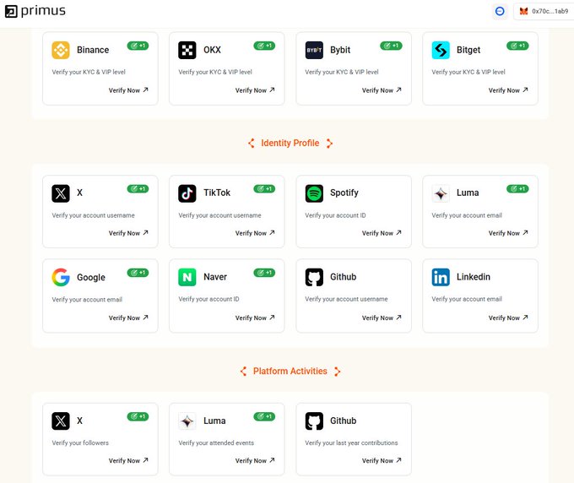Open the blue network selector icon
The height and width of the screenshot is (483, 574).
pos(500,11)
